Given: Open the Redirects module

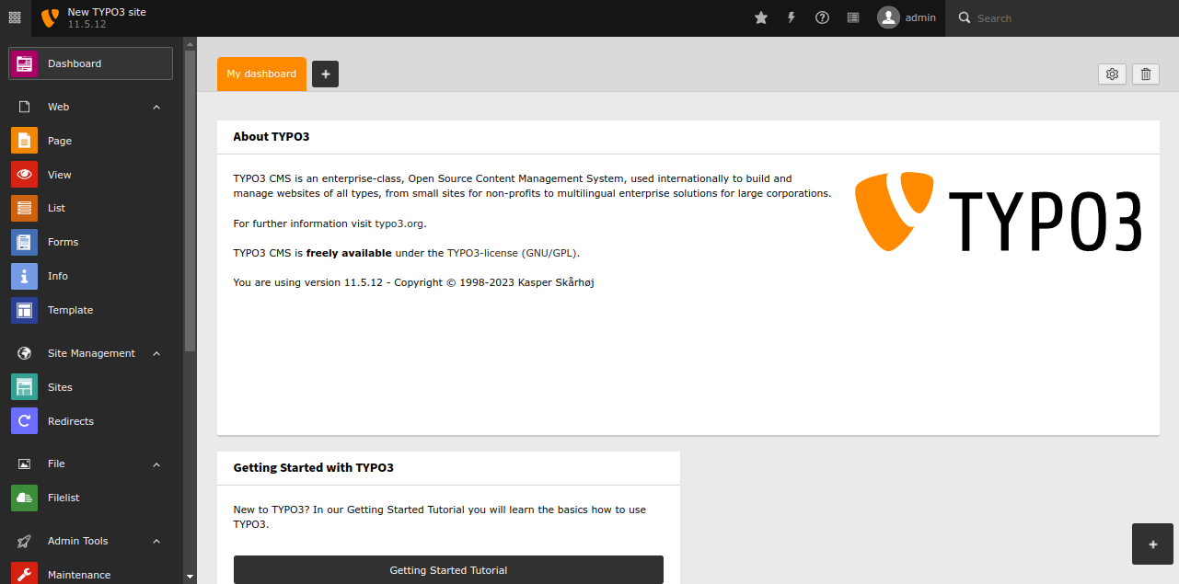Looking at the screenshot, I should 91,421.
